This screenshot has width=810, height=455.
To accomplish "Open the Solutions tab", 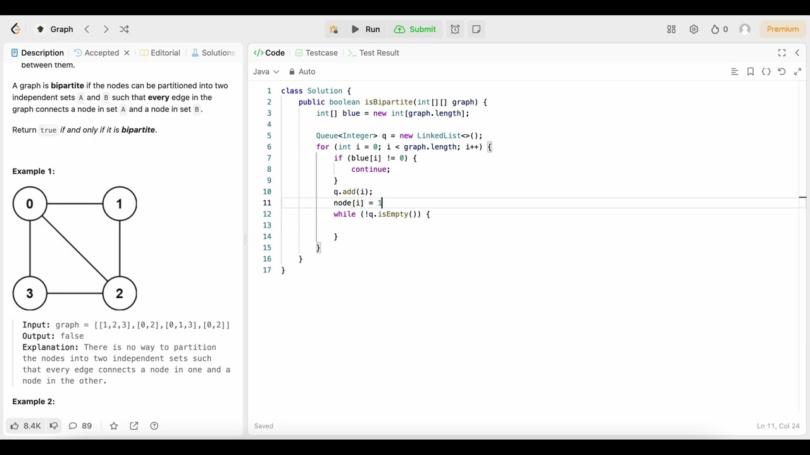I will pos(213,52).
